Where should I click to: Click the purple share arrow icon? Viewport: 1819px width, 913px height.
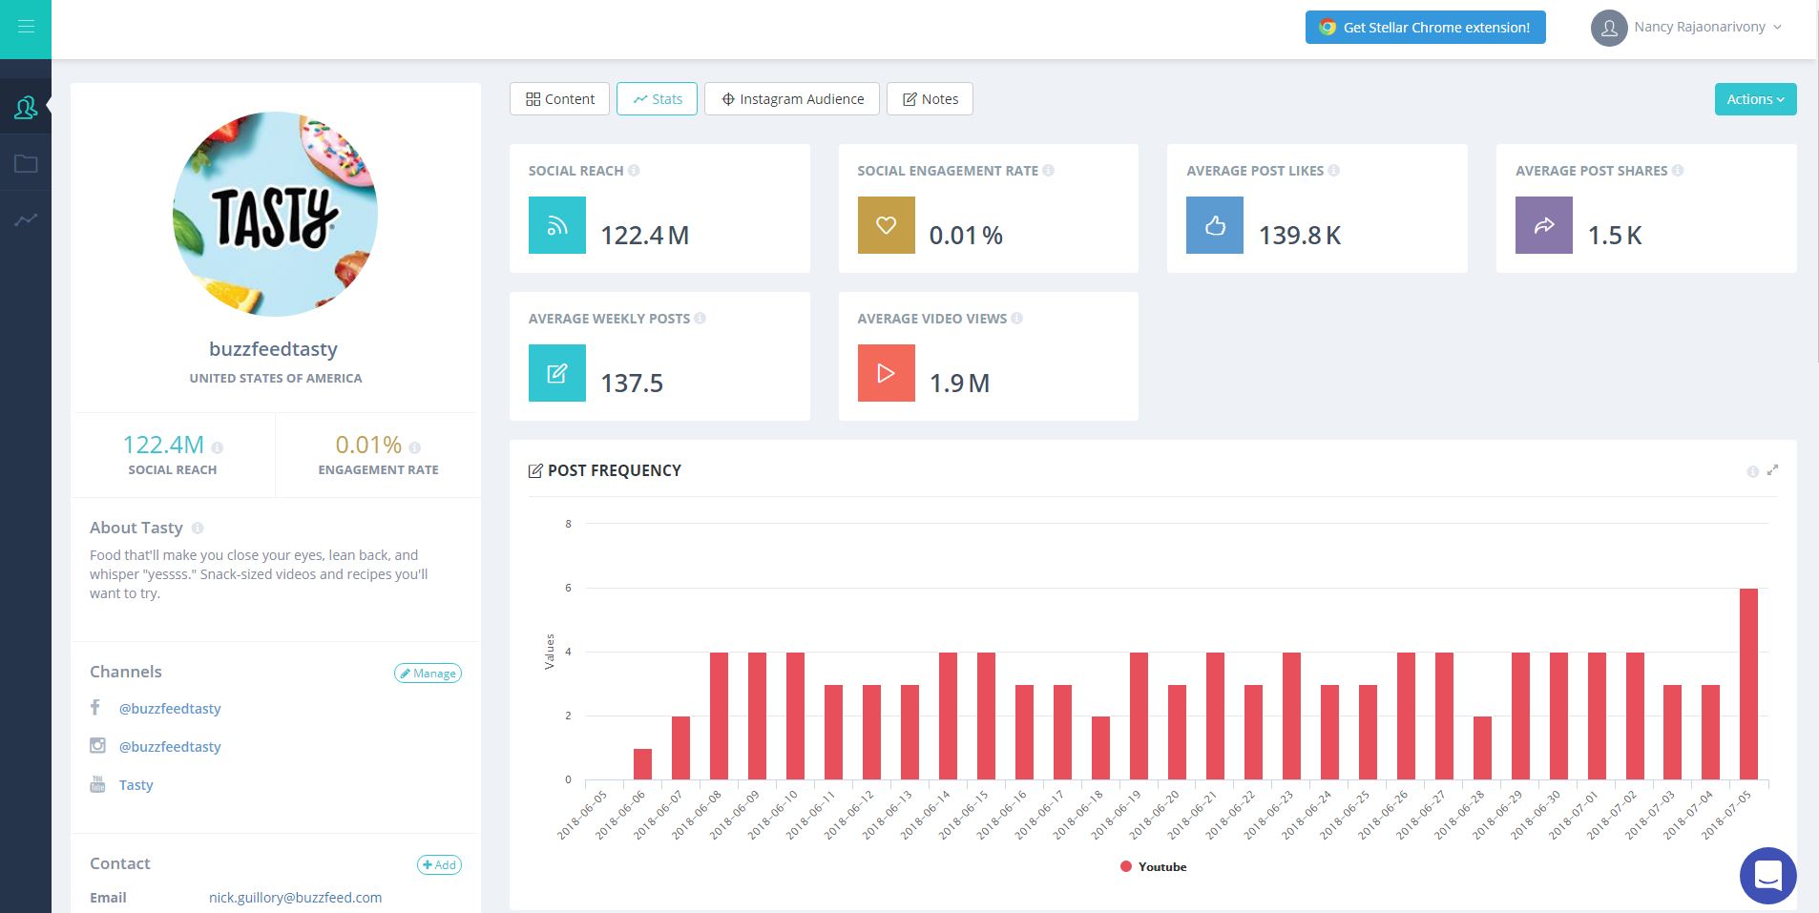[x=1544, y=225]
